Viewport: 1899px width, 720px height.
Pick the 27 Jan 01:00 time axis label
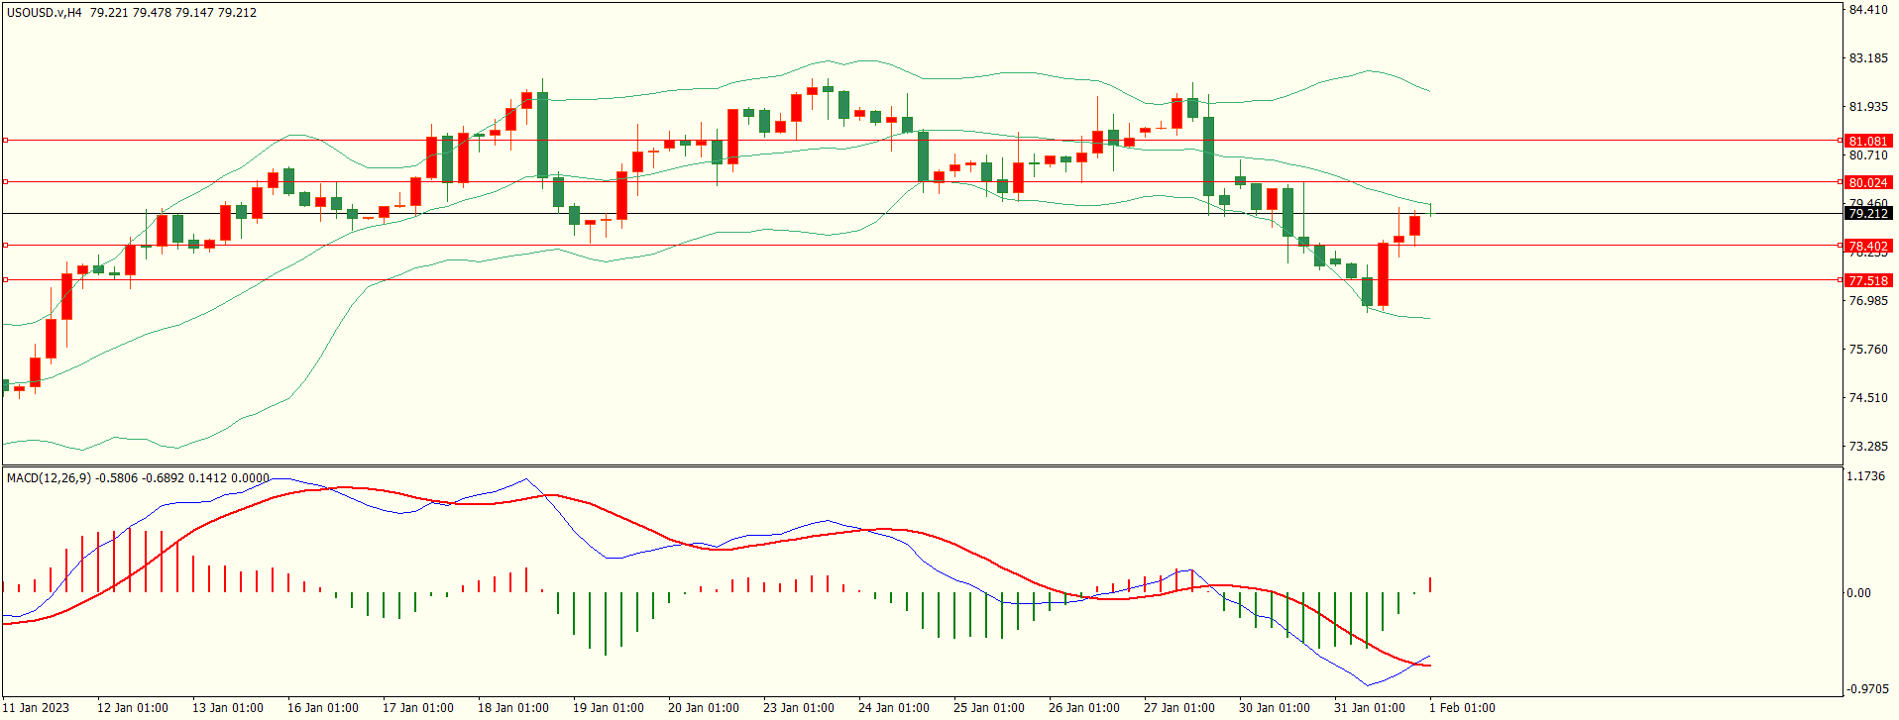(1178, 707)
